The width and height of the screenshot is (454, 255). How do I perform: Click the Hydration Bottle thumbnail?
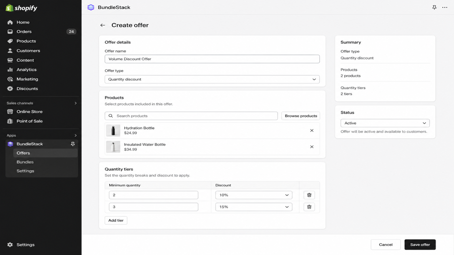[x=113, y=130]
